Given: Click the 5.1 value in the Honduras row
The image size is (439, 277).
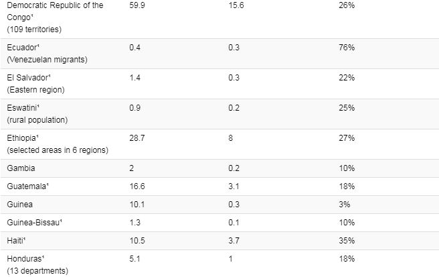Looking at the screenshot, I should (x=135, y=259).
